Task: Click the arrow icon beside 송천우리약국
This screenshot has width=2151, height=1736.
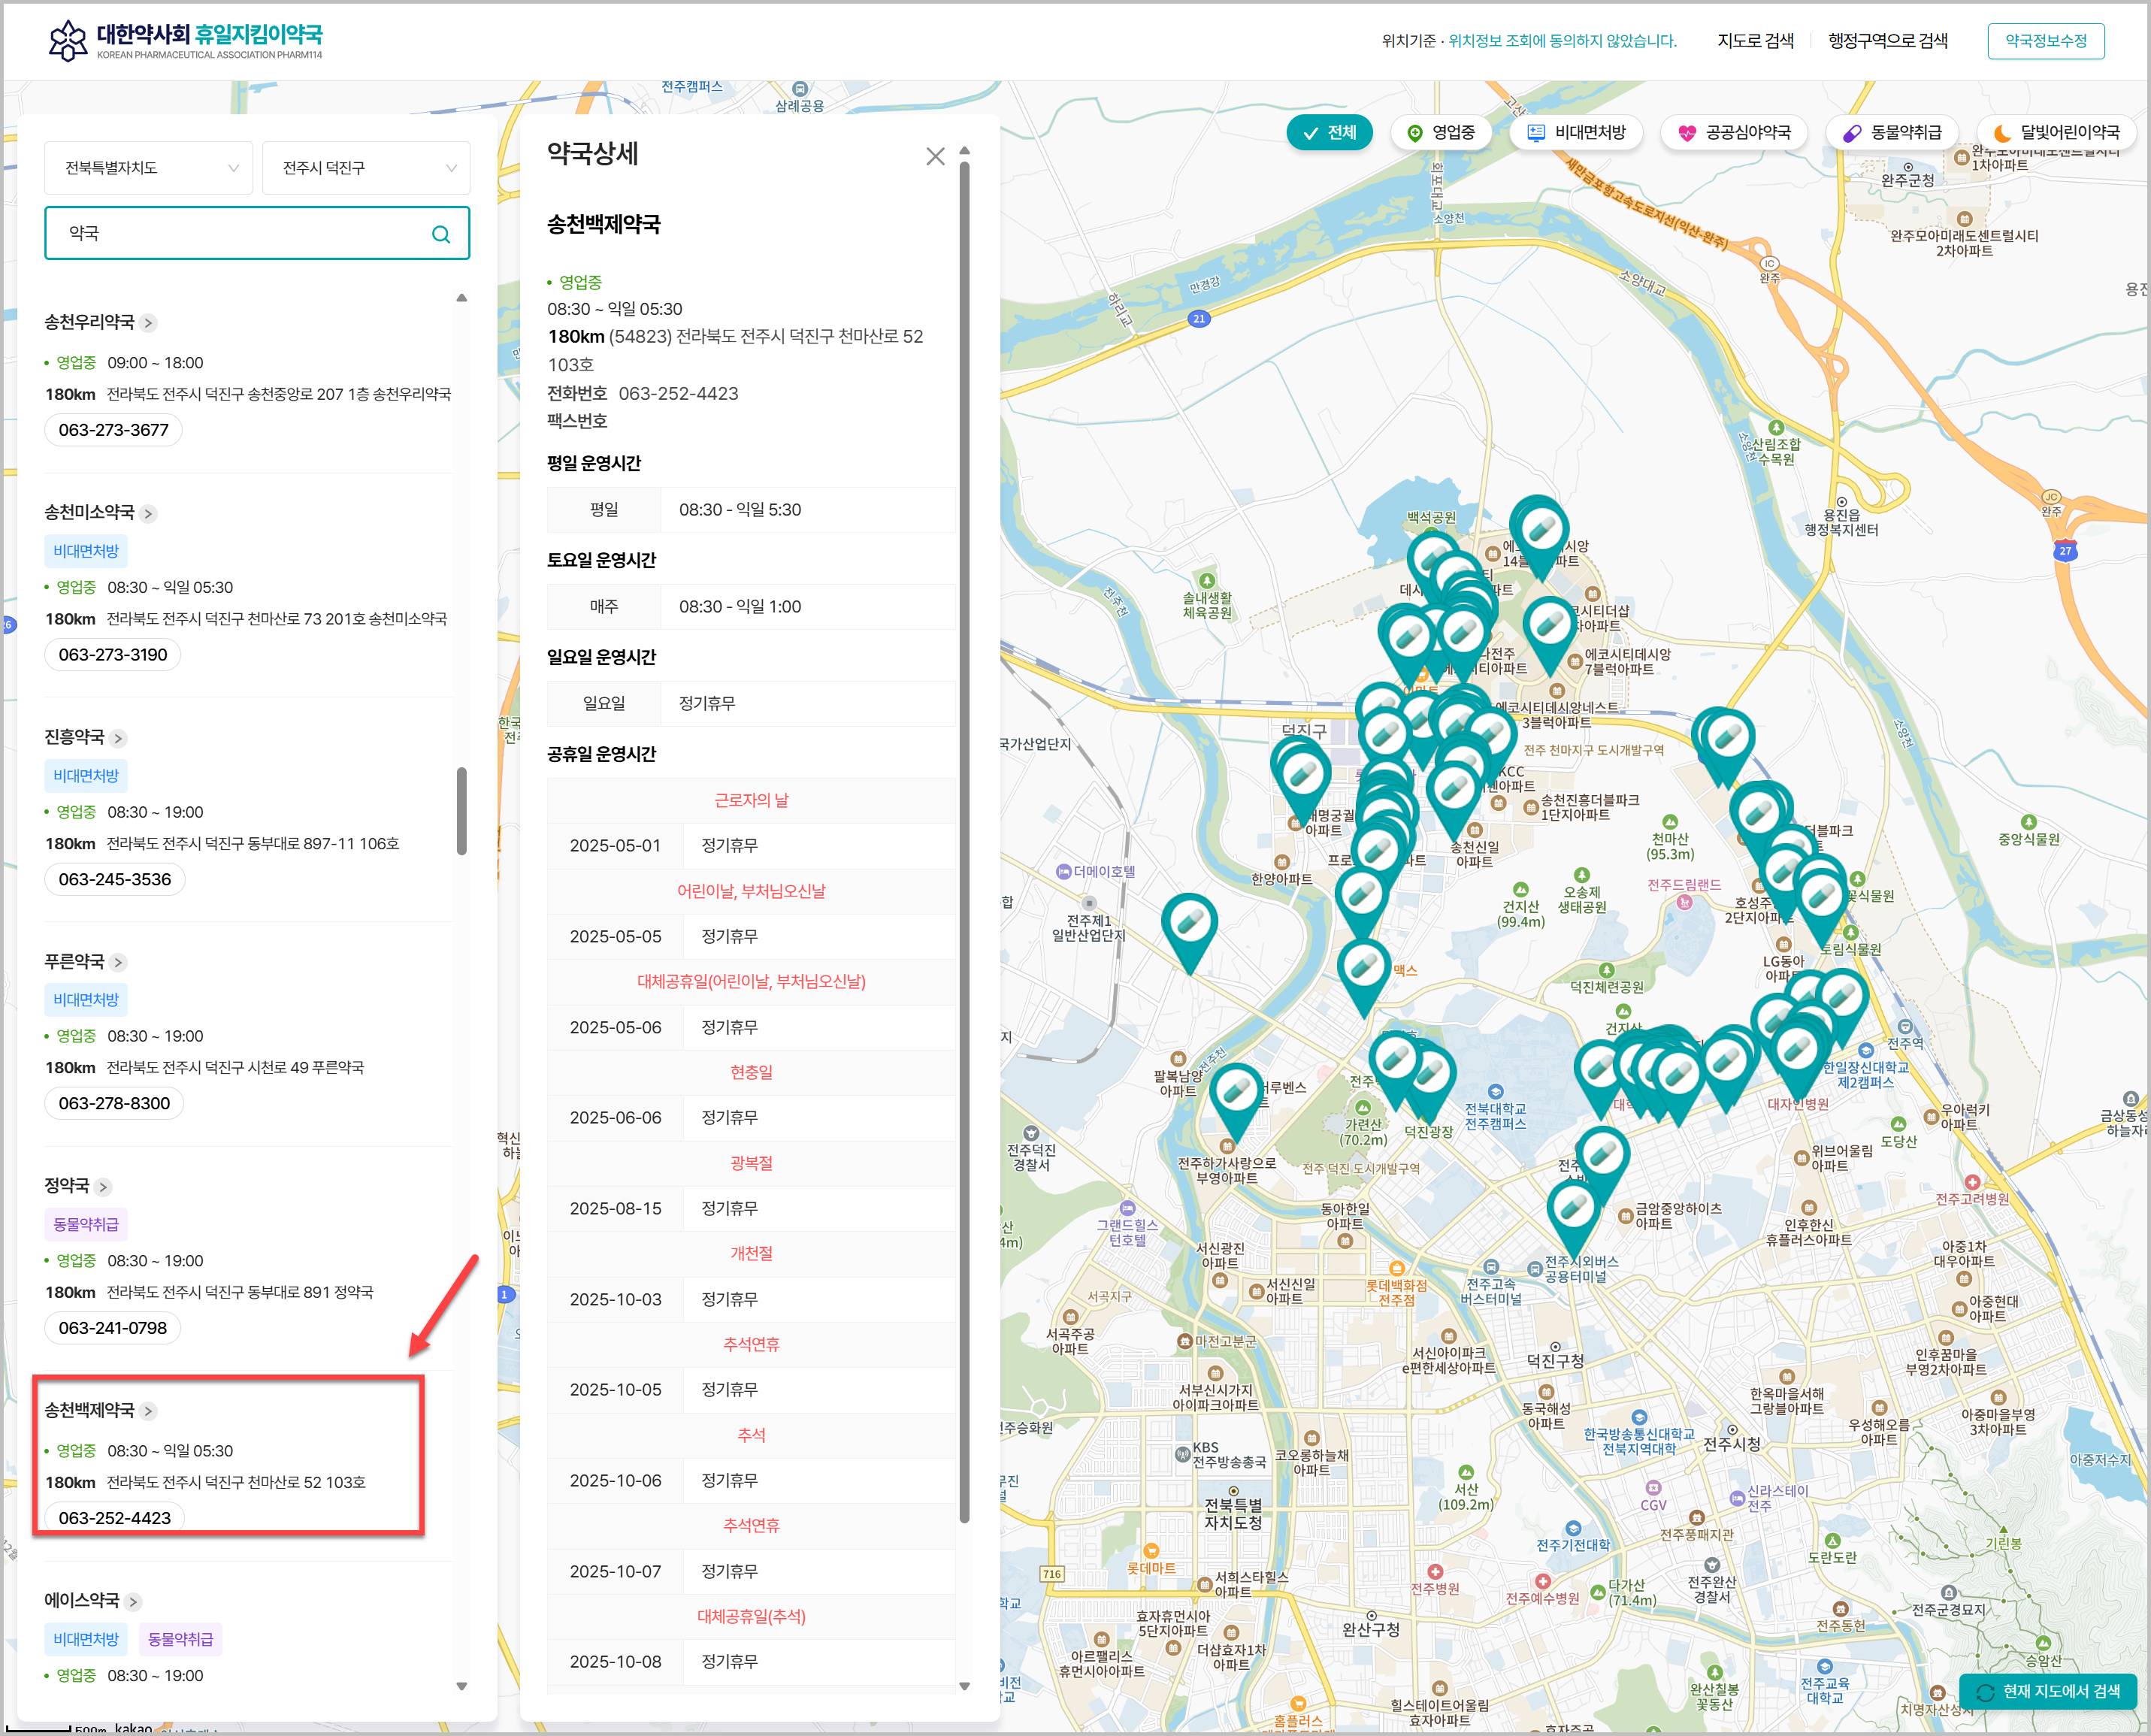Action: (x=148, y=323)
